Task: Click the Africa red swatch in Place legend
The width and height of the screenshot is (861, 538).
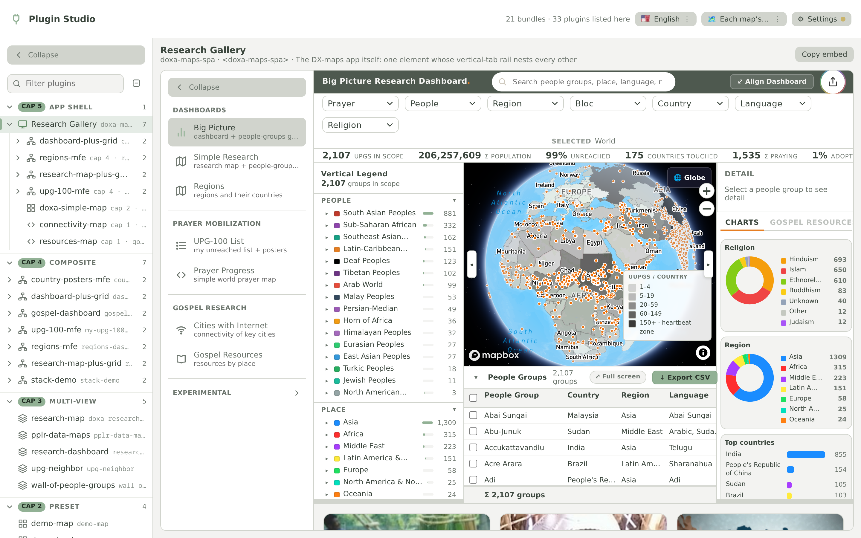Action: tap(337, 435)
